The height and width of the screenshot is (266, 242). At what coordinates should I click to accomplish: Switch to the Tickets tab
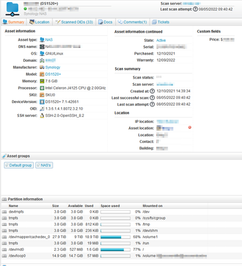[x=161, y=22]
